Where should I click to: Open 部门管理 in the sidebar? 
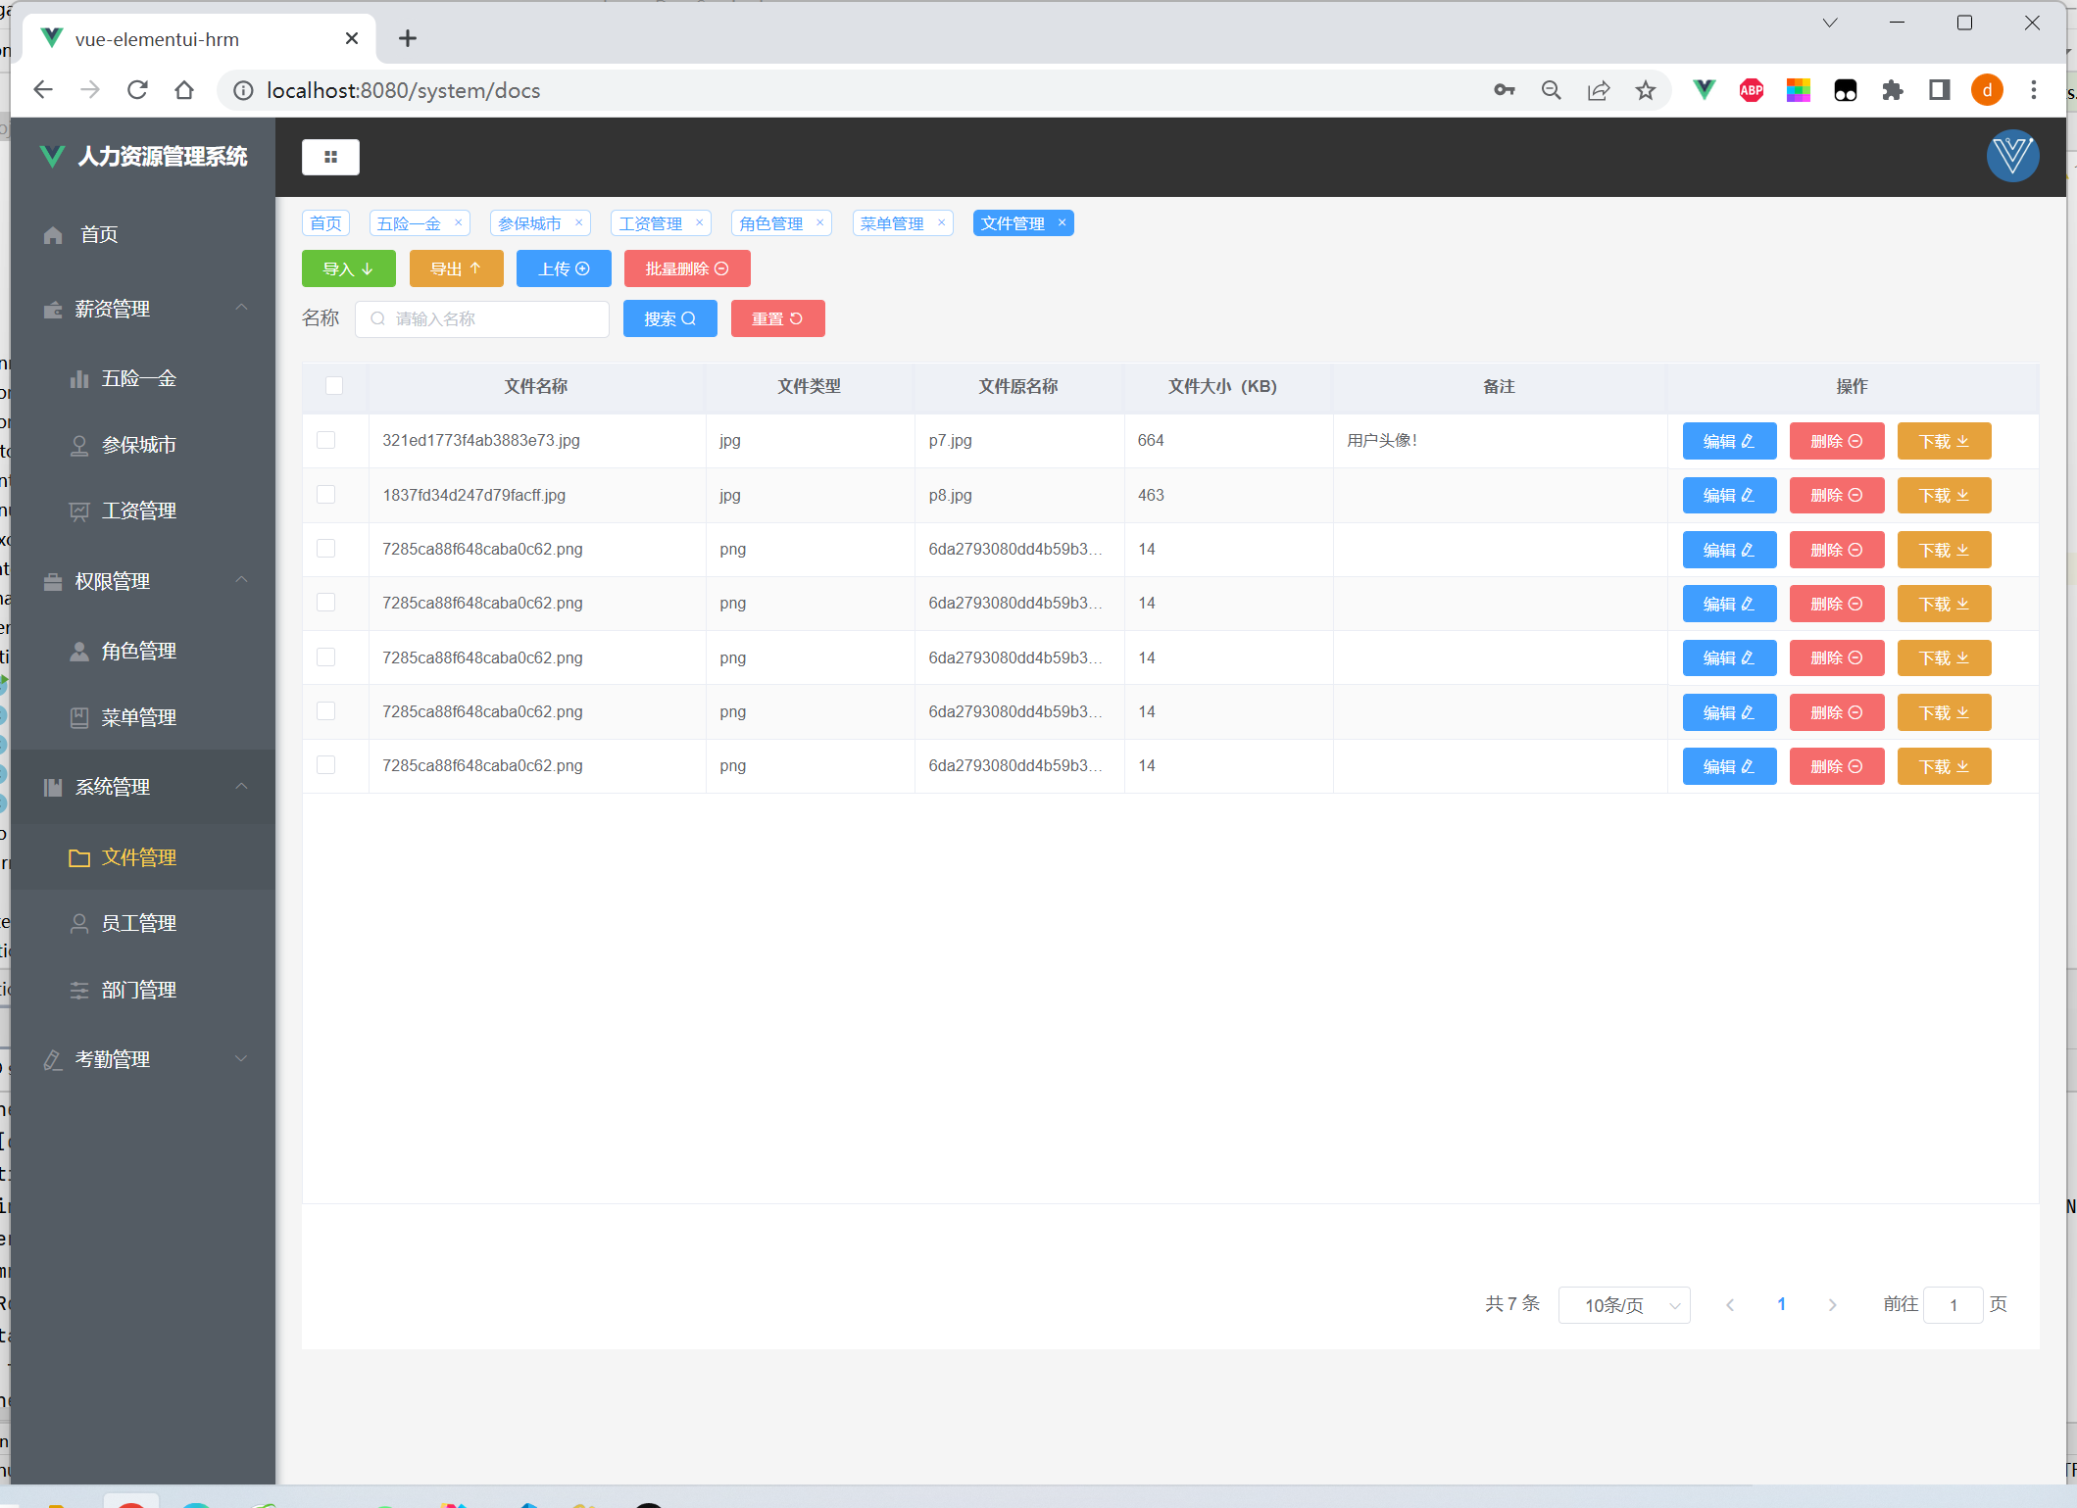[x=138, y=991]
